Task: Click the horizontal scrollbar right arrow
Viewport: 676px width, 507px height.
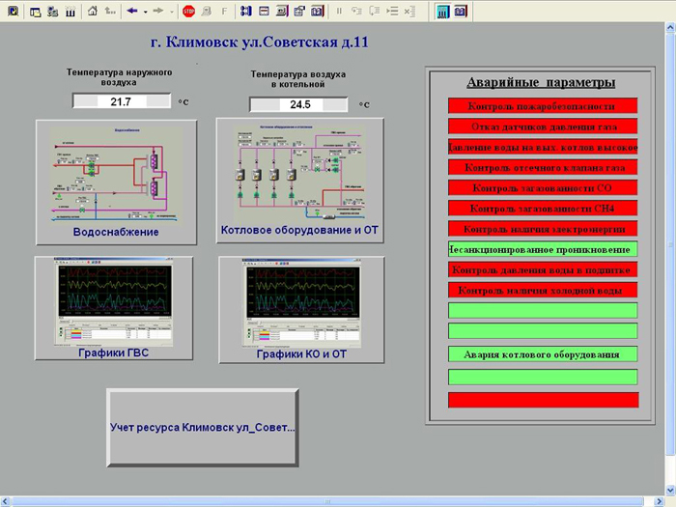Action: pyautogui.click(x=660, y=501)
